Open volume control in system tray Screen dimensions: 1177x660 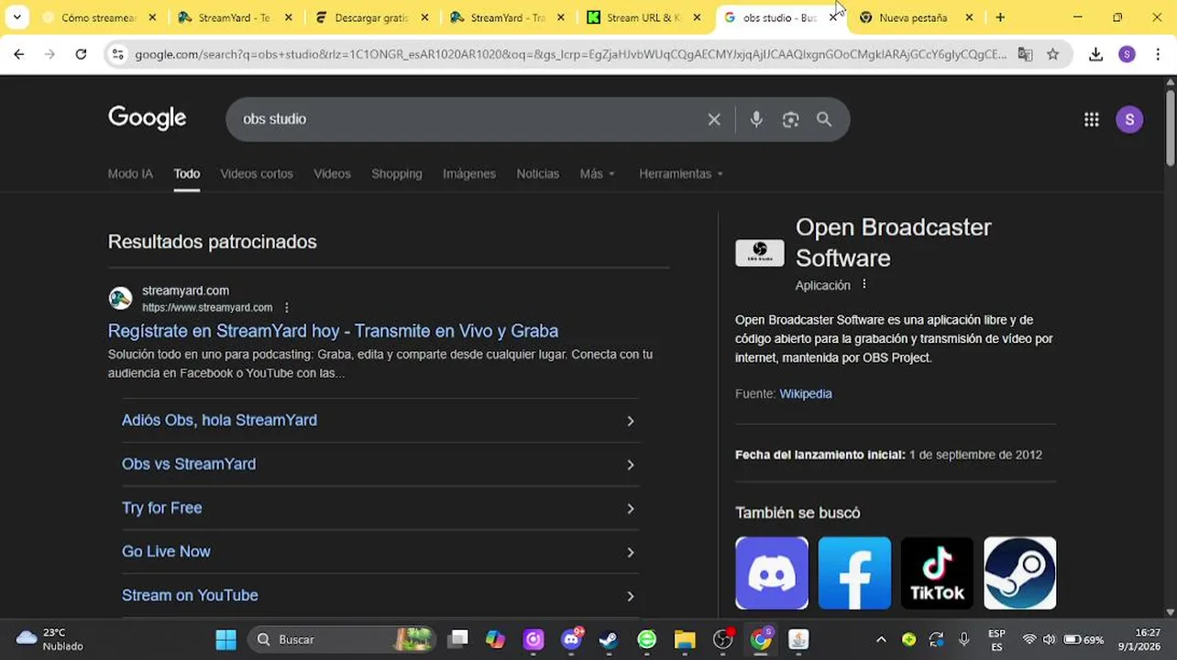click(1049, 639)
